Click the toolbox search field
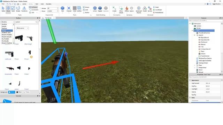Viewport: 223px width, 125px height. point(26,22)
